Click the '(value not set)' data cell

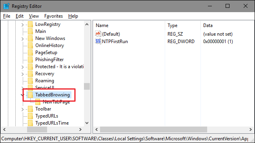pos(218,34)
